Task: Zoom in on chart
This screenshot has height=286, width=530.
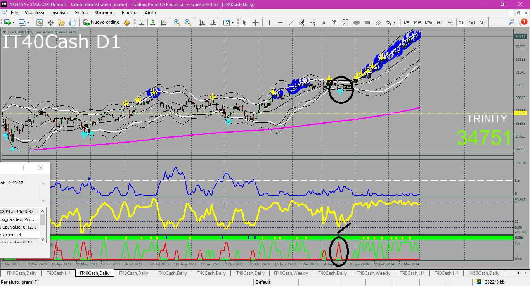Action: (177, 22)
